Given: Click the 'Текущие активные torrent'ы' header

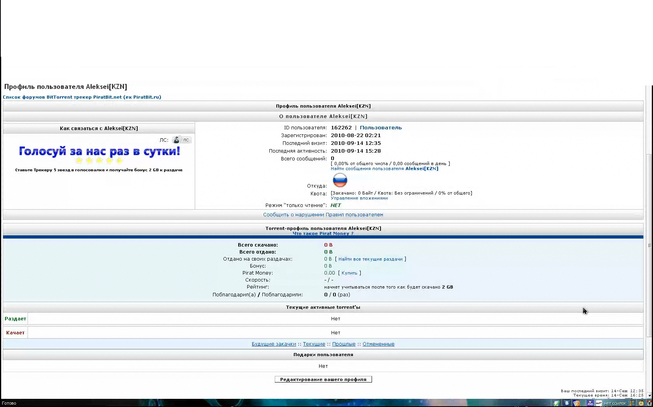Looking at the screenshot, I should click(x=323, y=307).
